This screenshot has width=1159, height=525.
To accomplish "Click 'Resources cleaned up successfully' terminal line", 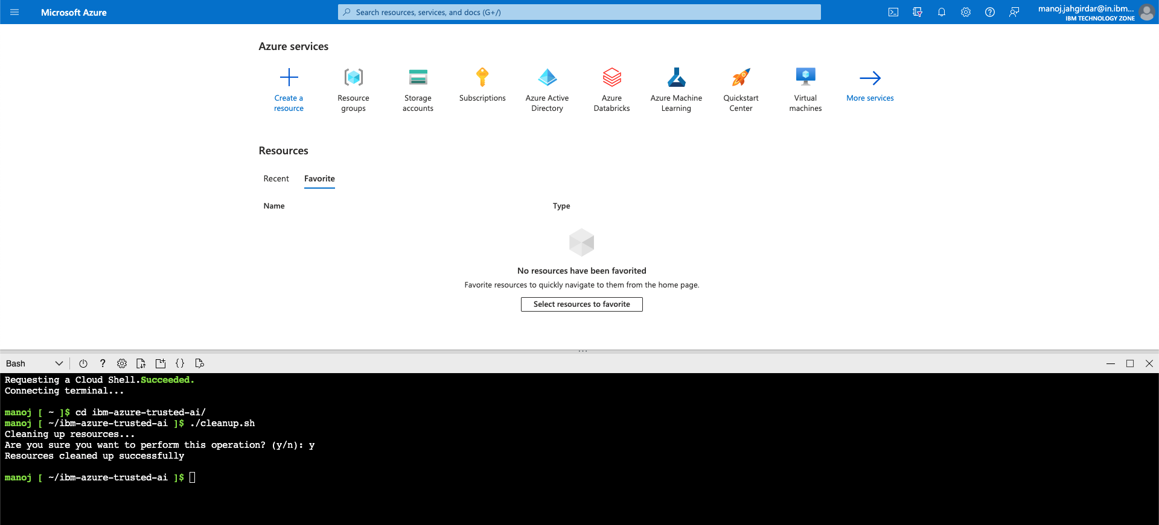I will (95, 456).
